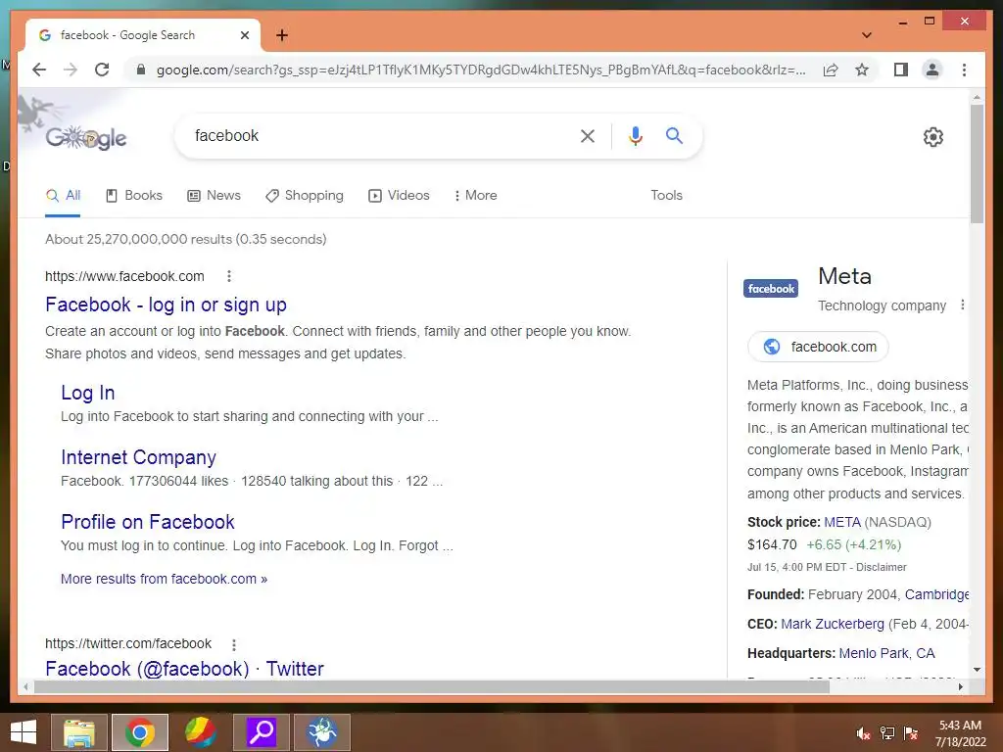1003x752 pixels.
Task: View site security lock info
Action: [x=141, y=70]
